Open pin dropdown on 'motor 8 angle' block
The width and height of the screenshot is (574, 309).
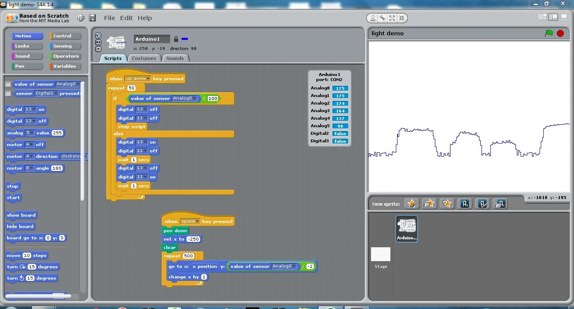(x=29, y=168)
